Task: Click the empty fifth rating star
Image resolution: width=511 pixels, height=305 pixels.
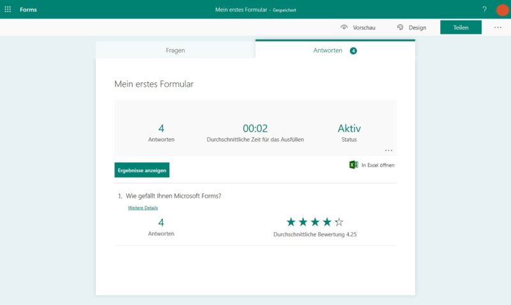Action: (339, 222)
